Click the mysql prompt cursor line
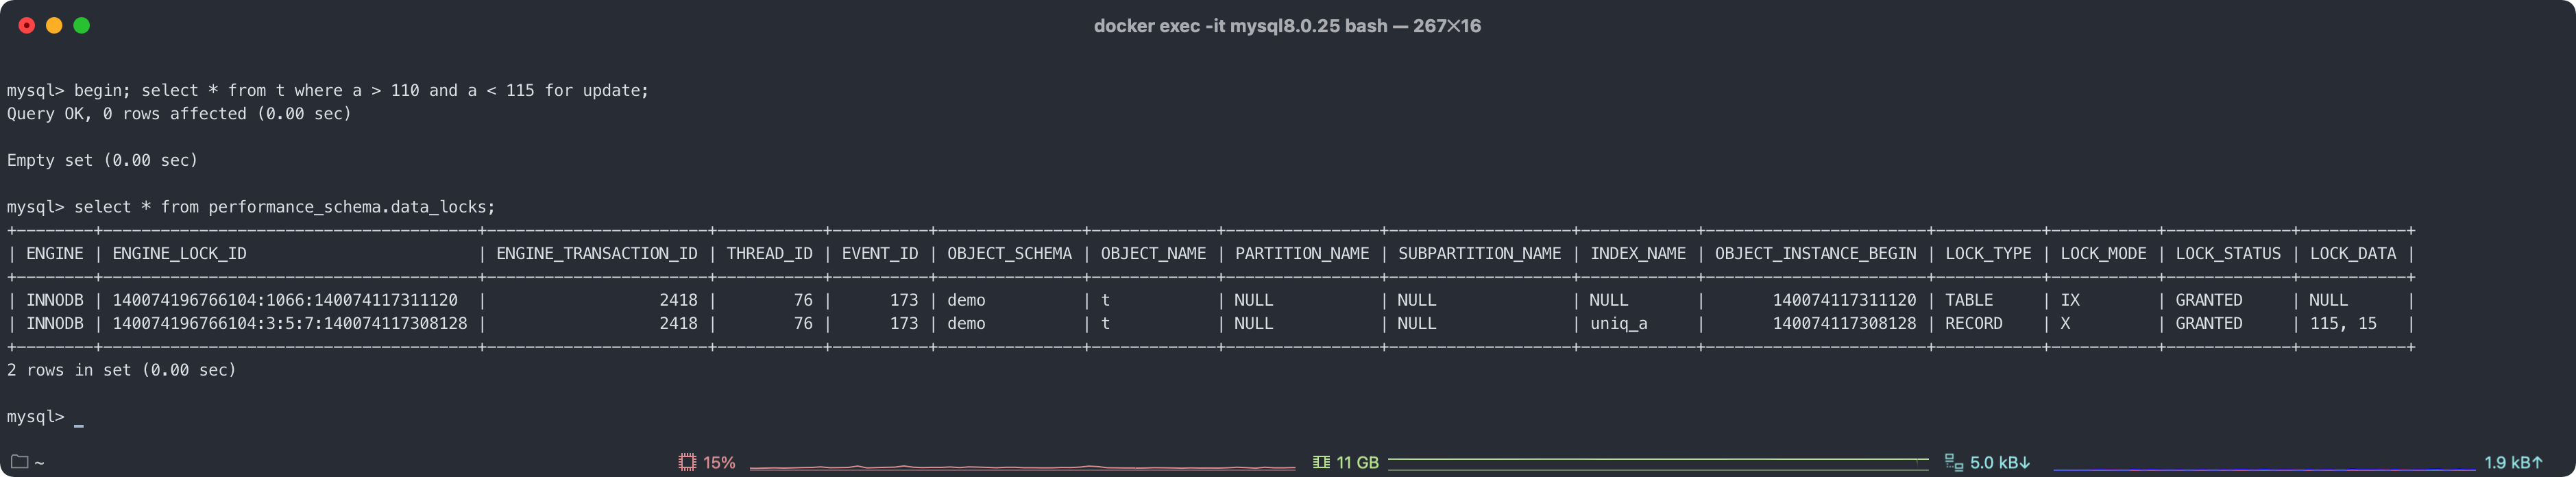2576x477 pixels. click(x=45, y=417)
